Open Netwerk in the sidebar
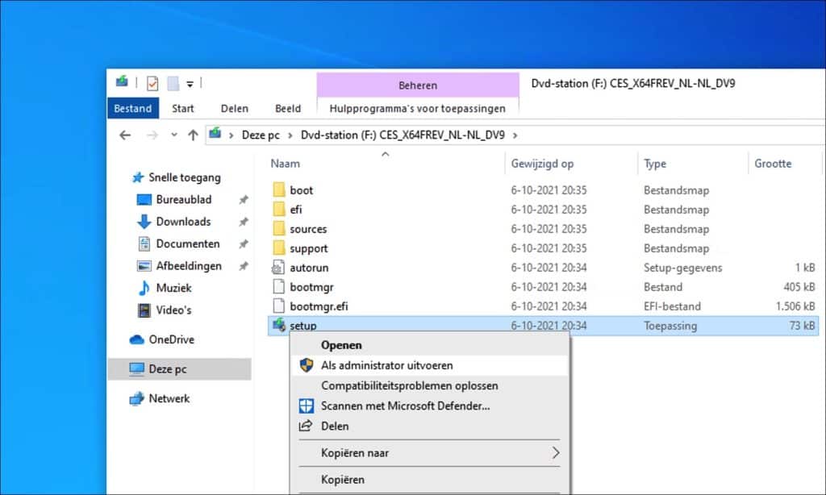The height and width of the screenshot is (495, 826). pos(169,398)
